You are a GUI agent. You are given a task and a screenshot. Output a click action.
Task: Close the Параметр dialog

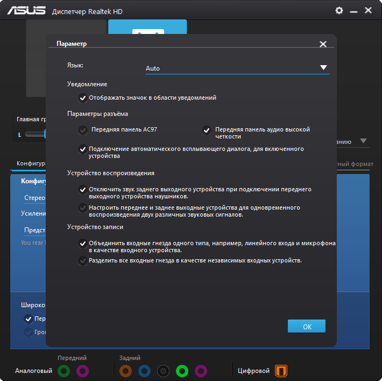click(323, 44)
